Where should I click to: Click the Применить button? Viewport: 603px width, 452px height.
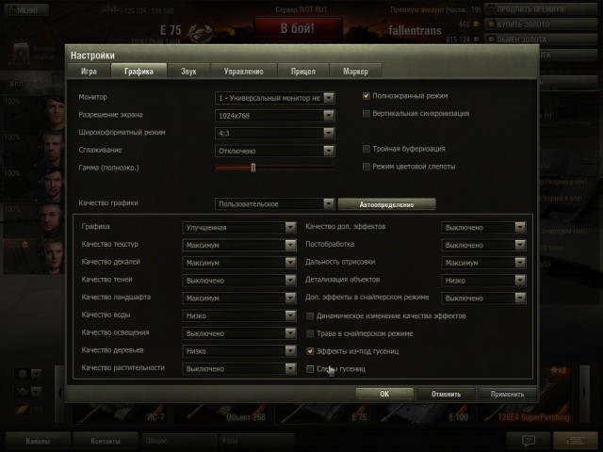507,394
